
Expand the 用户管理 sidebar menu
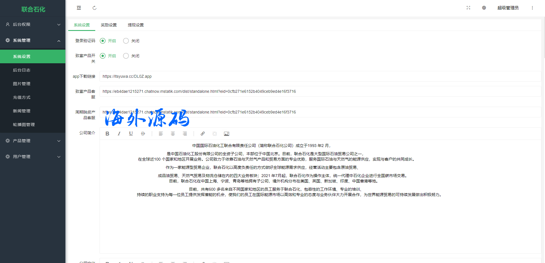[x=33, y=157]
